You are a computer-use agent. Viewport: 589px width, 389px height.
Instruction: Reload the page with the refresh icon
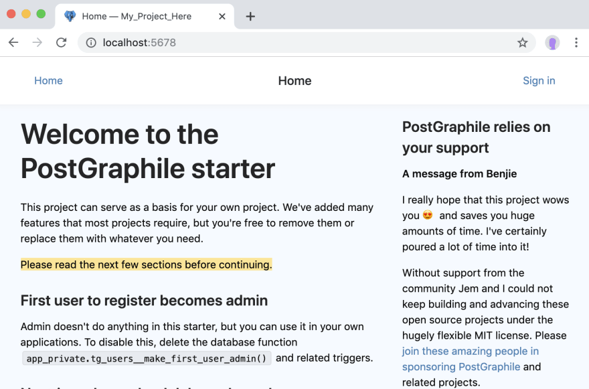point(61,42)
